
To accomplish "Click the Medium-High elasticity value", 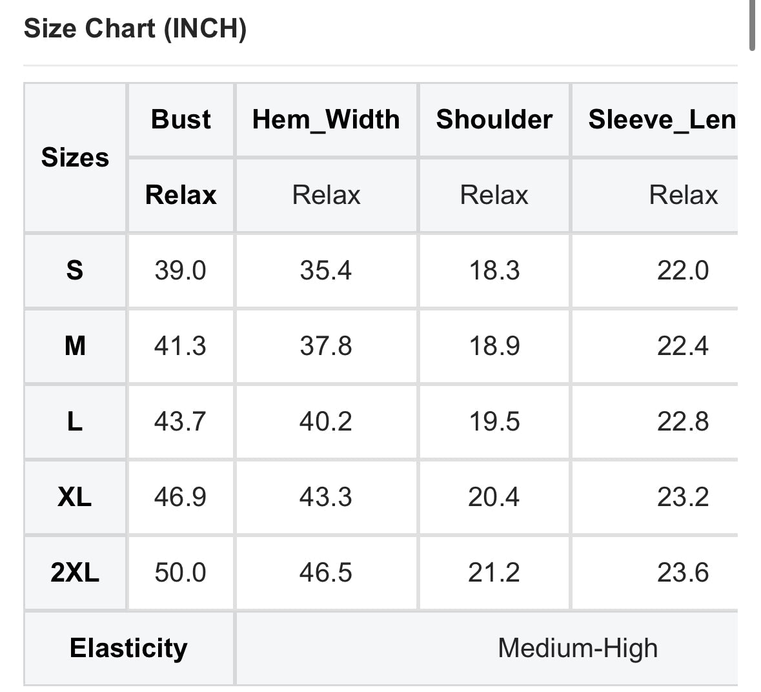I will click(x=578, y=648).
